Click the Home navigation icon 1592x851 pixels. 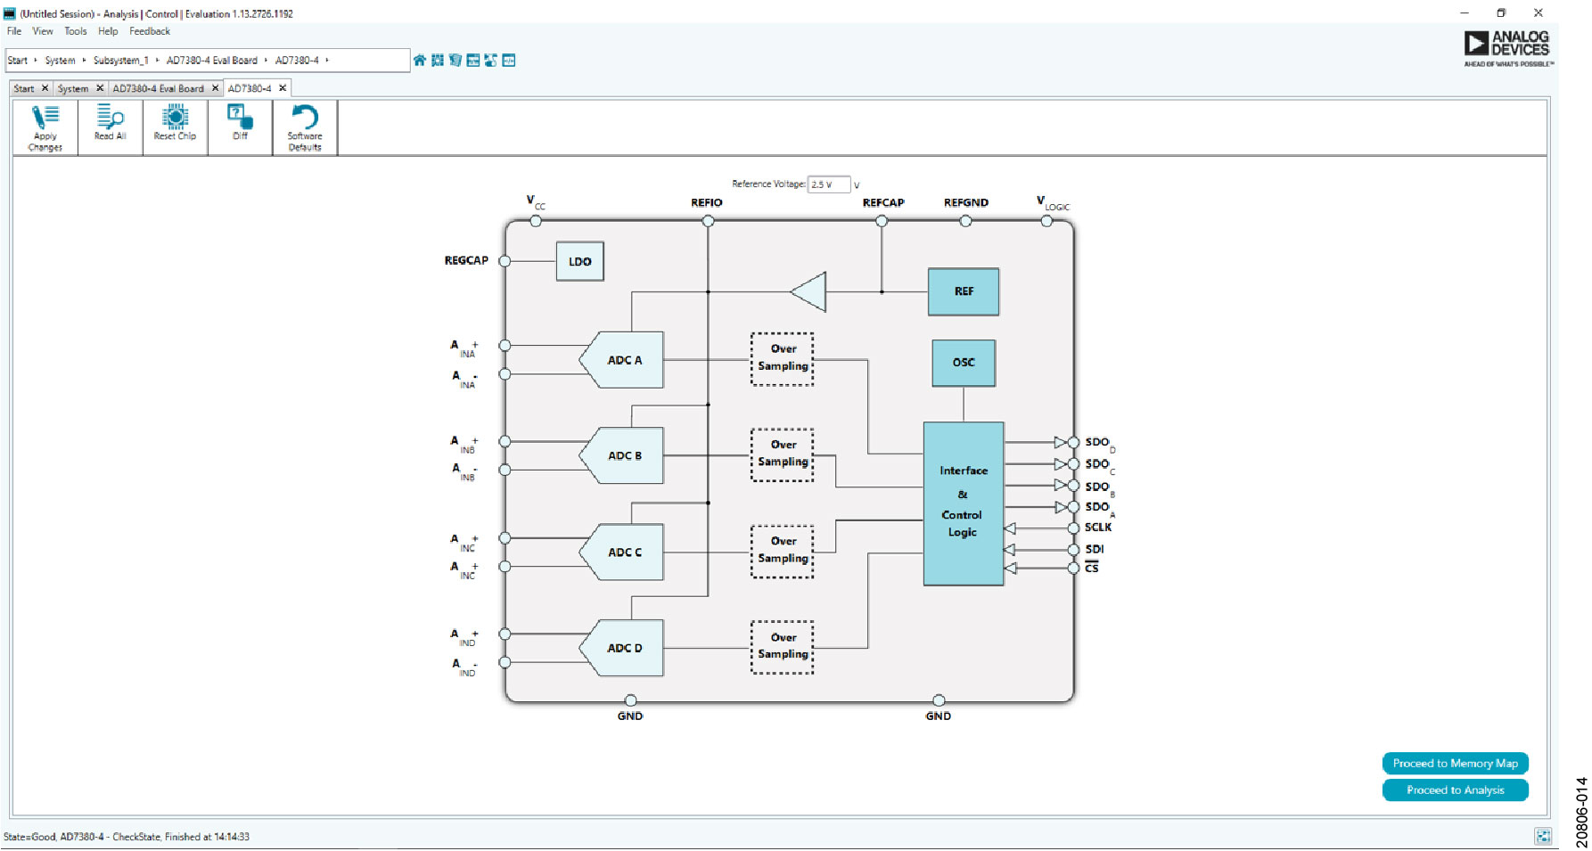coord(419,60)
